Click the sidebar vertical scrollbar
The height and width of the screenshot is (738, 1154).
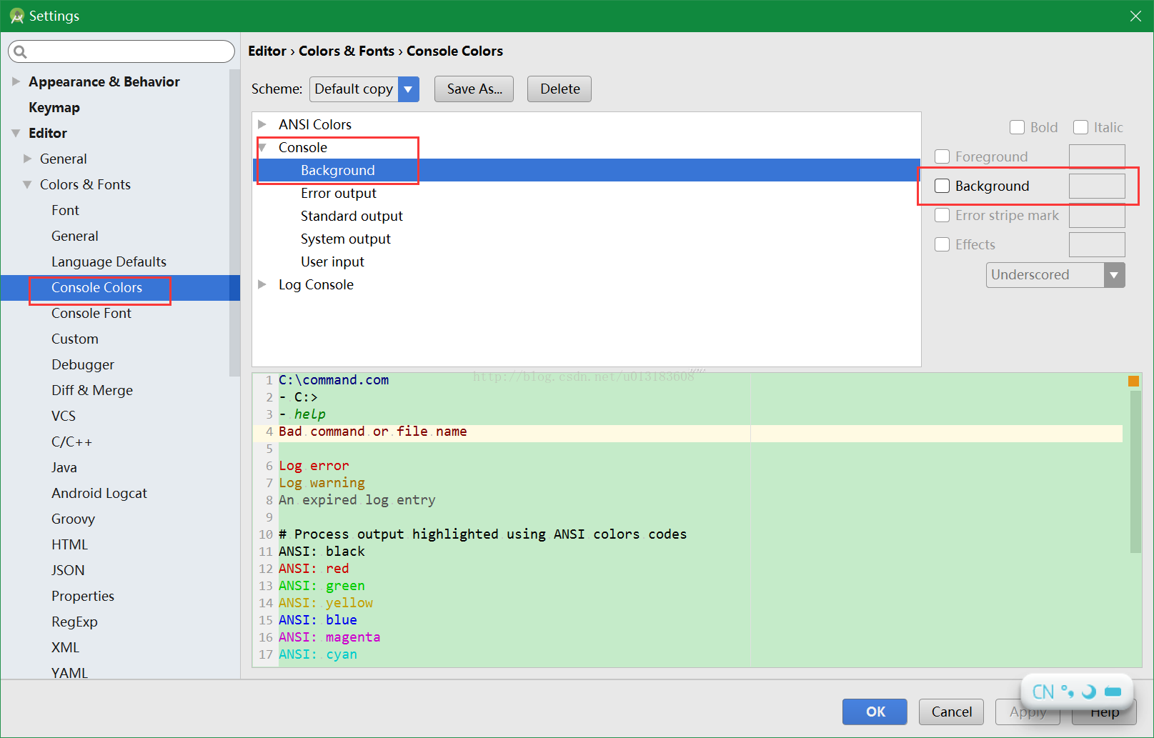coord(234,222)
